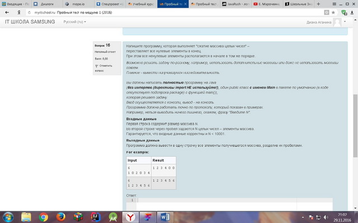Open the network tray icon

[318, 217]
